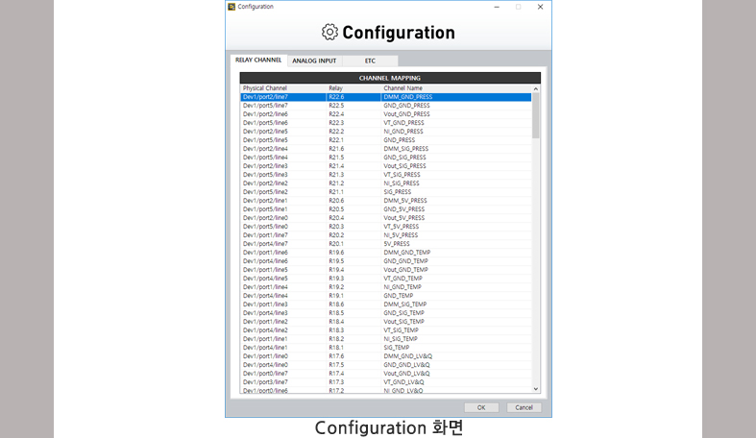Click the GND_PRESS channel name
Viewport: 756px width, 438px height.
(x=400, y=140)
